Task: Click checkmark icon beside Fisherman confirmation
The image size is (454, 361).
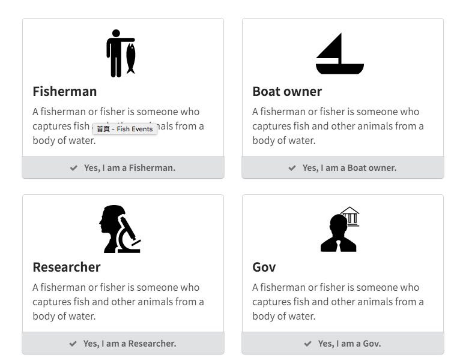Action: [x=74, y=168]
